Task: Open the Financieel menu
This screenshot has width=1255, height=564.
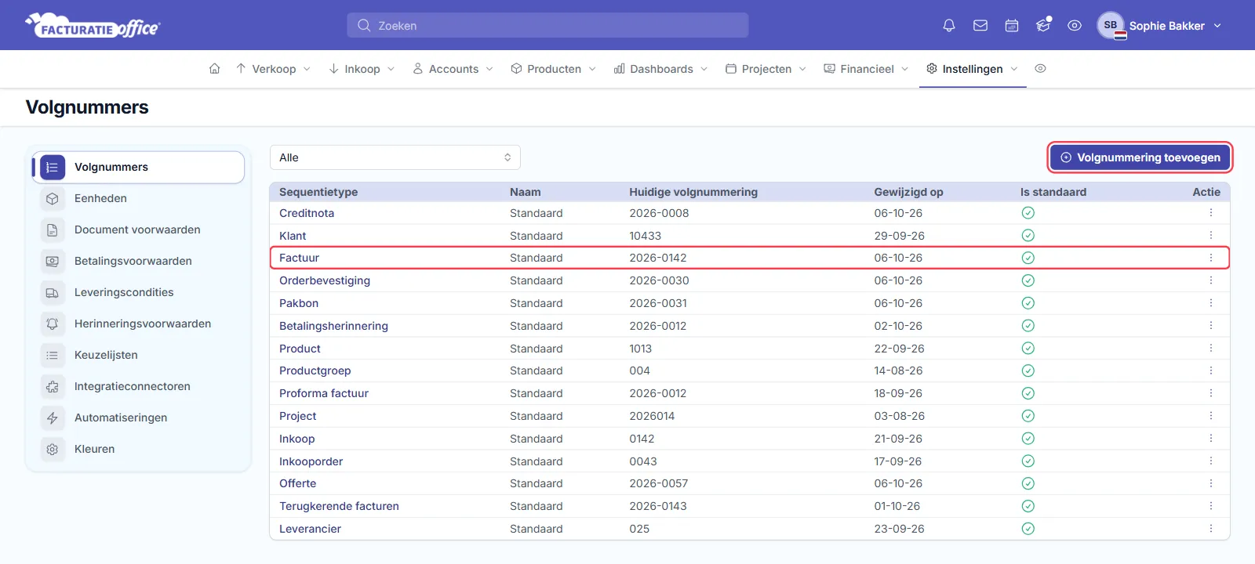Action: coord(866,69)
